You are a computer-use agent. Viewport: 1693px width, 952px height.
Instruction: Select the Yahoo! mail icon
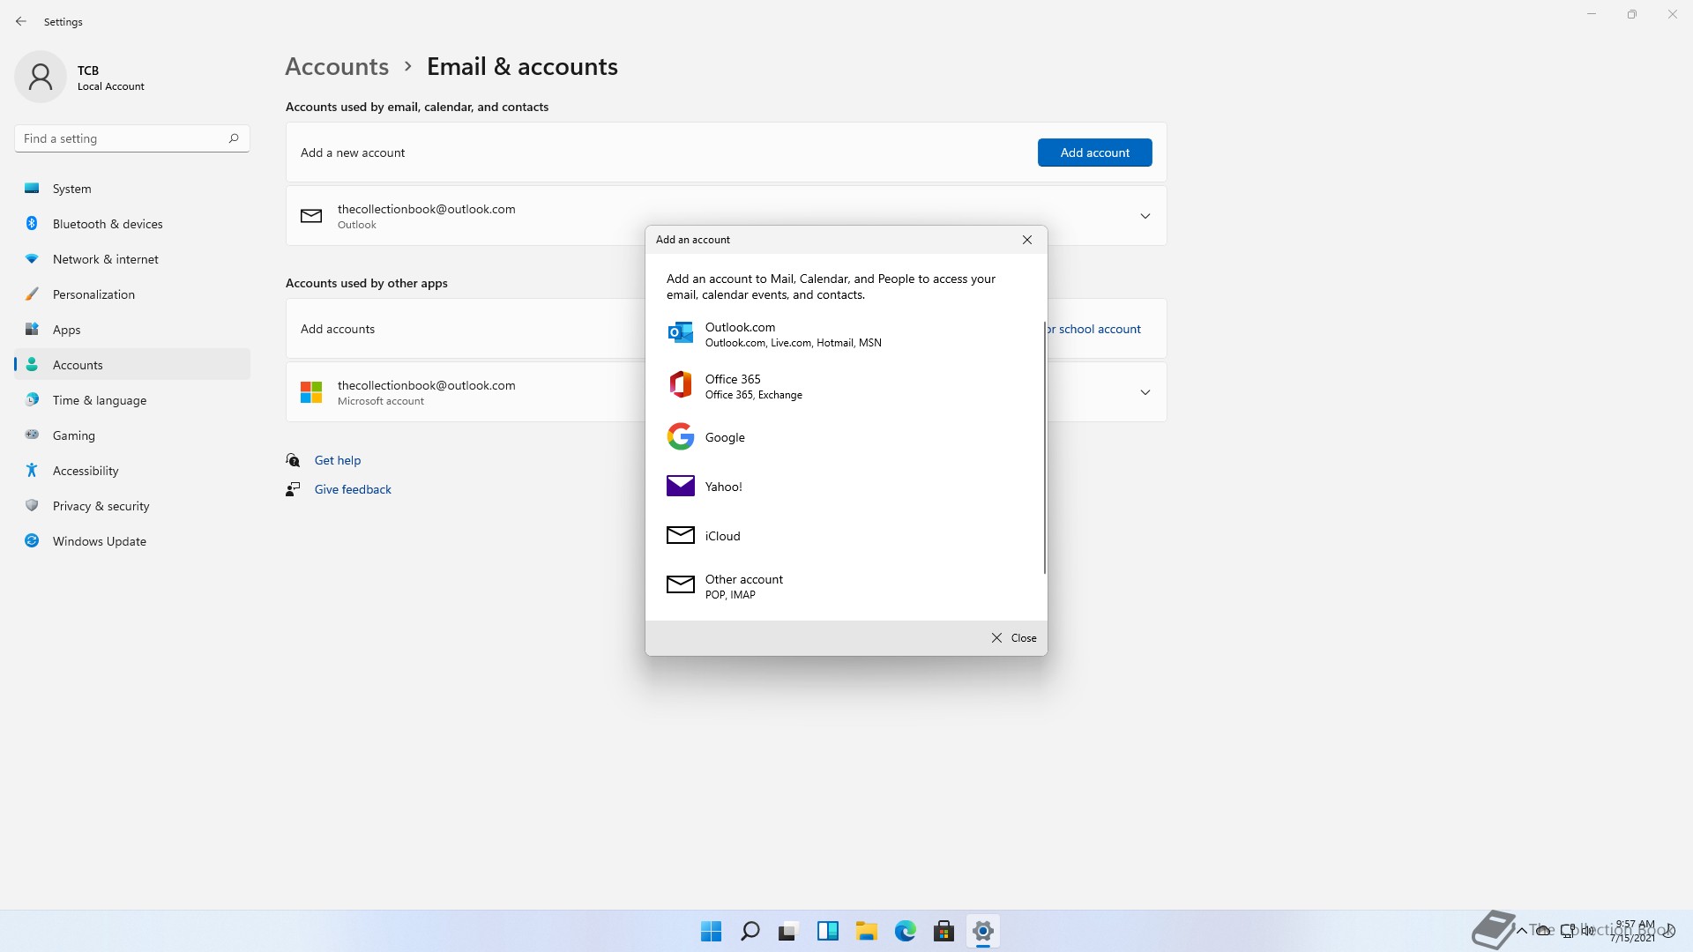(x=680, y=486)
